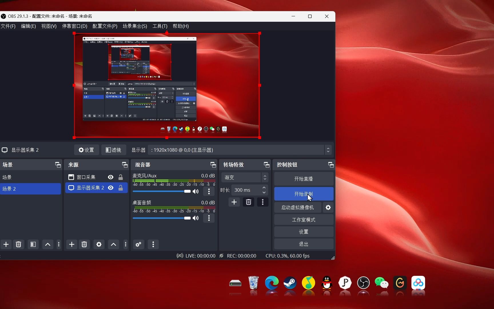The width and height of the screenshot is (494, 309).
Task: Open scene filters icon in Scenes panel
Action: click(x=33, y=244)
